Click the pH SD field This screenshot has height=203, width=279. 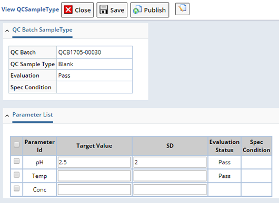[x=170, y=162]
